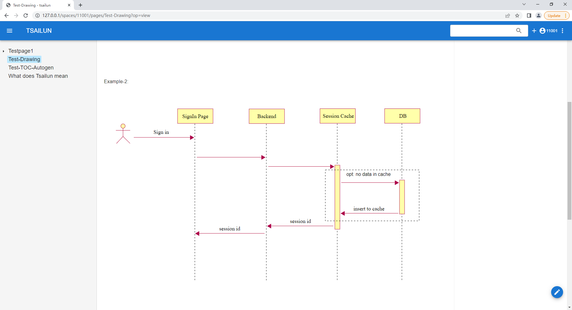The width and height of the screenshot is (572, 310).
Task: Minimize the browser window
Action: 538,4
